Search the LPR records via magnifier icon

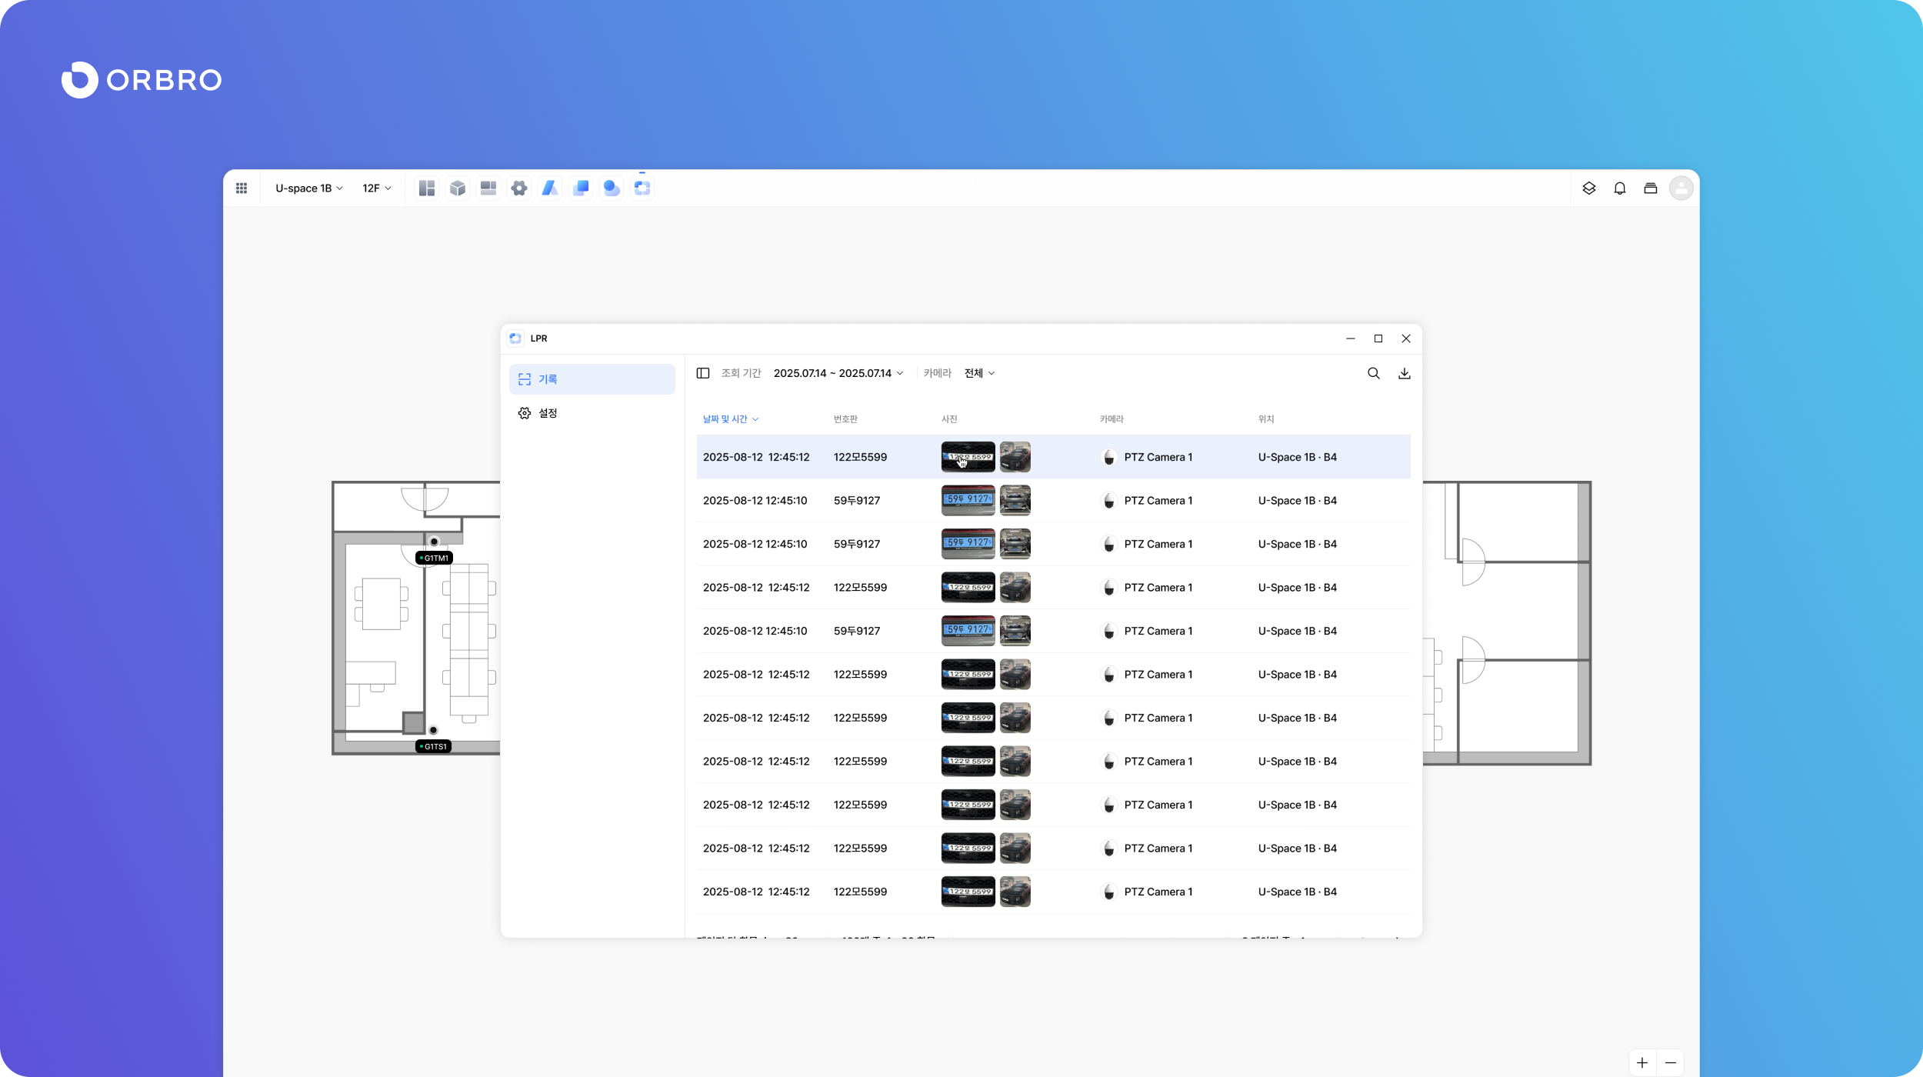coord(1374,374)
